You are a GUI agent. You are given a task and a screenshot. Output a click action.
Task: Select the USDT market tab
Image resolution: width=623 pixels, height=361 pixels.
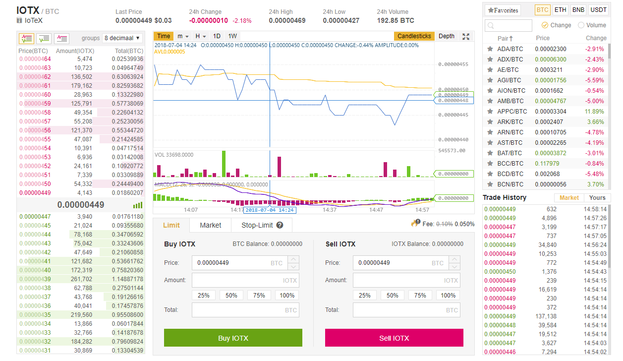(x=599, y=10)
